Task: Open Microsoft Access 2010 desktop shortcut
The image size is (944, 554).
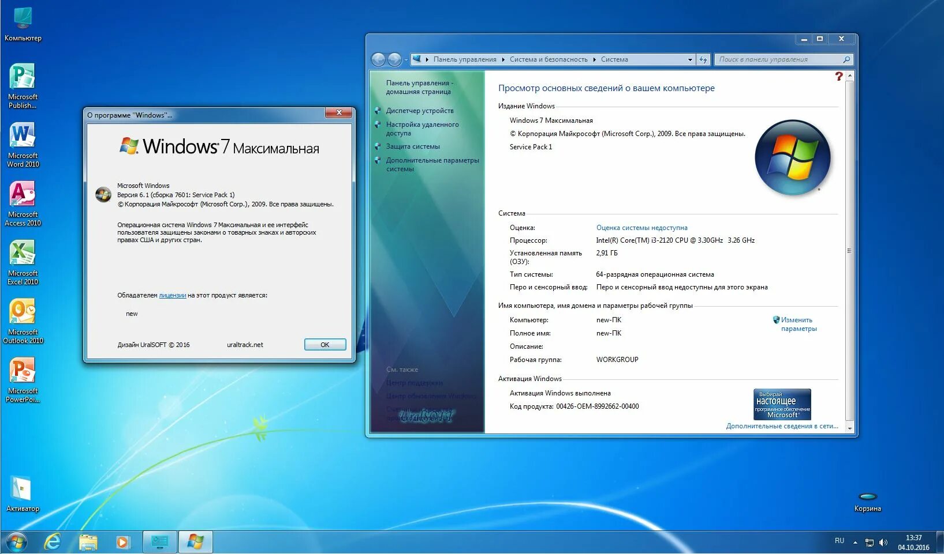Action: coord(23,203)
